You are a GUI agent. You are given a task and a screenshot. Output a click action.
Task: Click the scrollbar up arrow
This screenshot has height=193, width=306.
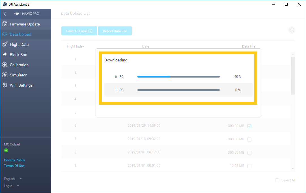click(x=293, y=55)
